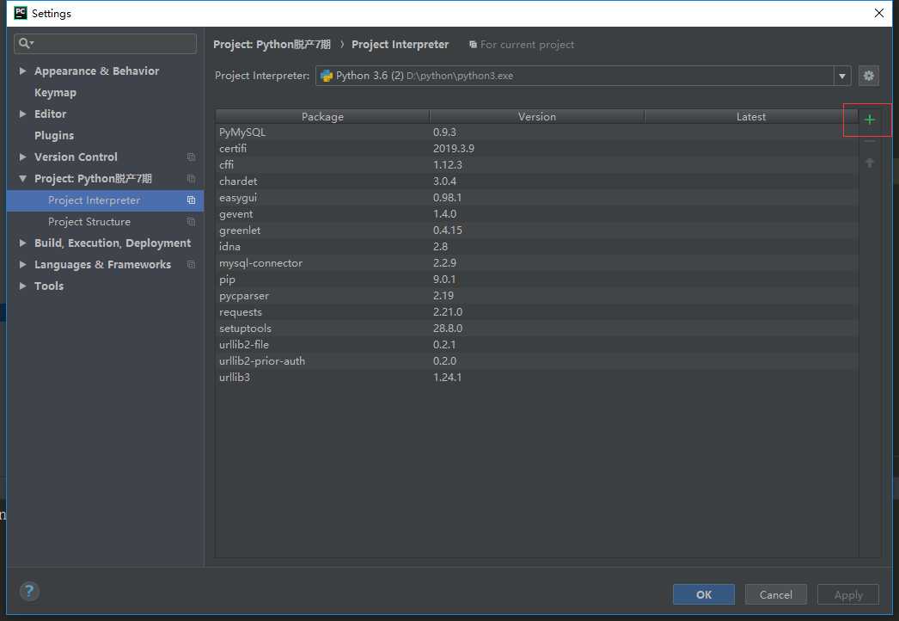Click the copy icon beside Project Interpreter item

pos(191,200)
